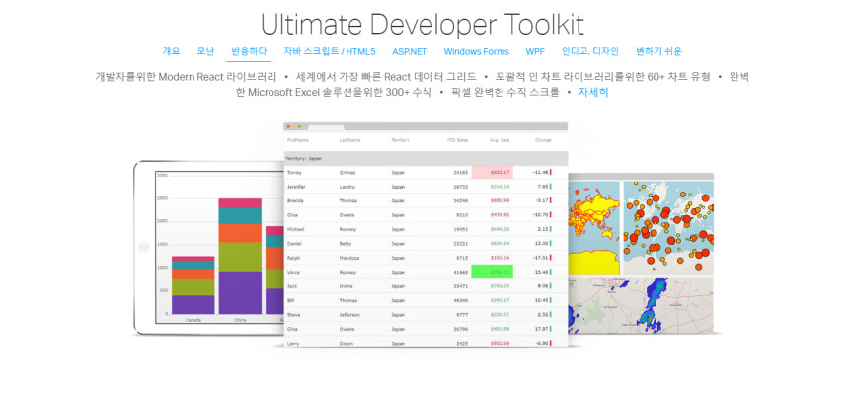Click the Jennifer first name cell

coord(297,187)
